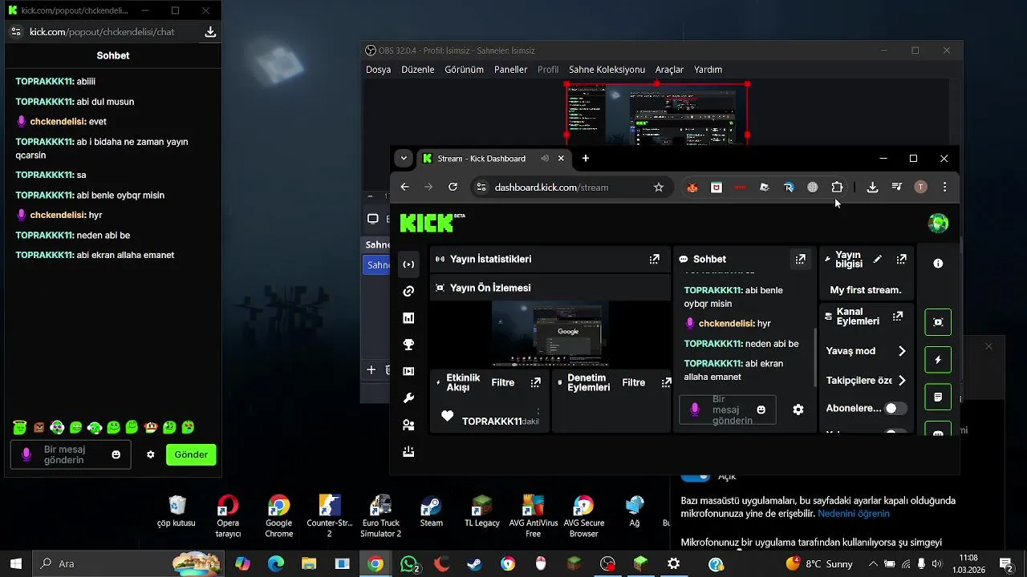The height and width of the screenshot is (577, 1027).
Task: Open the Stream icon in Kick dashboard sidebar
Action: point(408,264)
